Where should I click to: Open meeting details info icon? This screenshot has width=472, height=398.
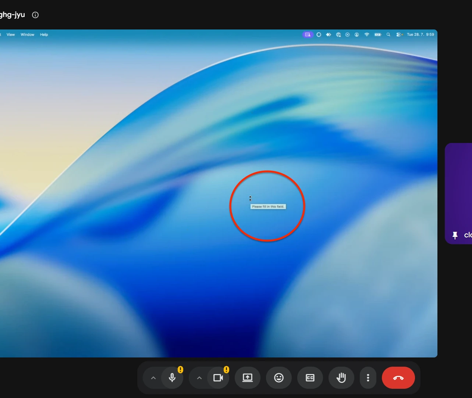click(x=35, y=15)
